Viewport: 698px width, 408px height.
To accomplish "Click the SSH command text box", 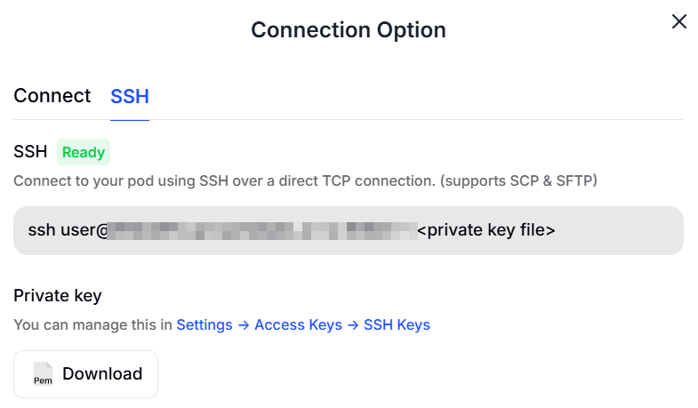I will [348, 230].
